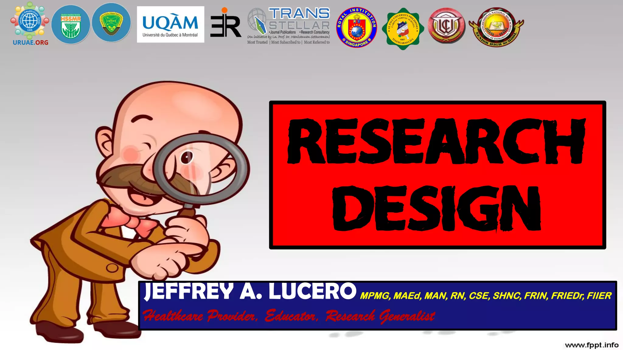The height and width of the screenshot is (350, 623).
Task: Open the URUAE.ORG text link
Action: tap(30, 43)
